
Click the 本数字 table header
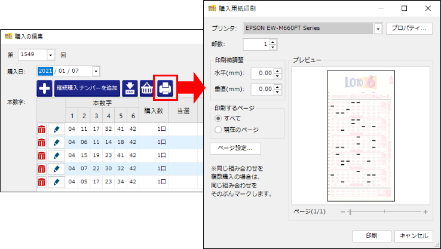click(102, 103)
